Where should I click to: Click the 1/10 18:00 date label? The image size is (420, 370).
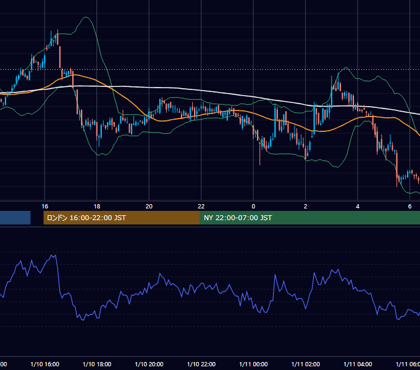click(97, 364)
